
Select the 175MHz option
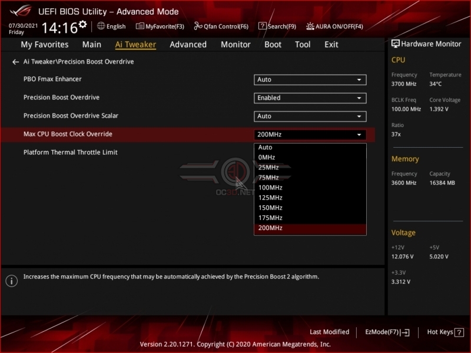tap(310, 218)
